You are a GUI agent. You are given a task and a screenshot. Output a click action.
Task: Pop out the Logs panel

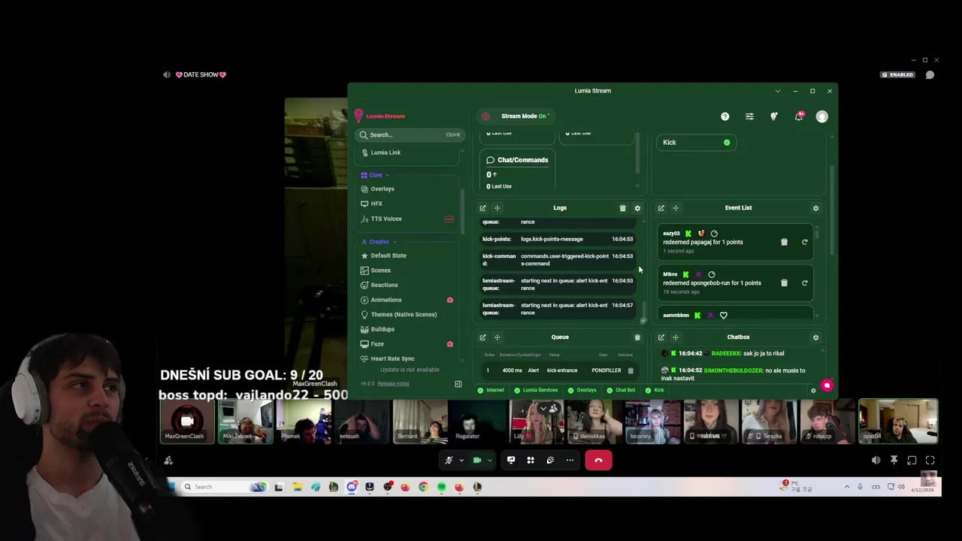coord(483,208)
